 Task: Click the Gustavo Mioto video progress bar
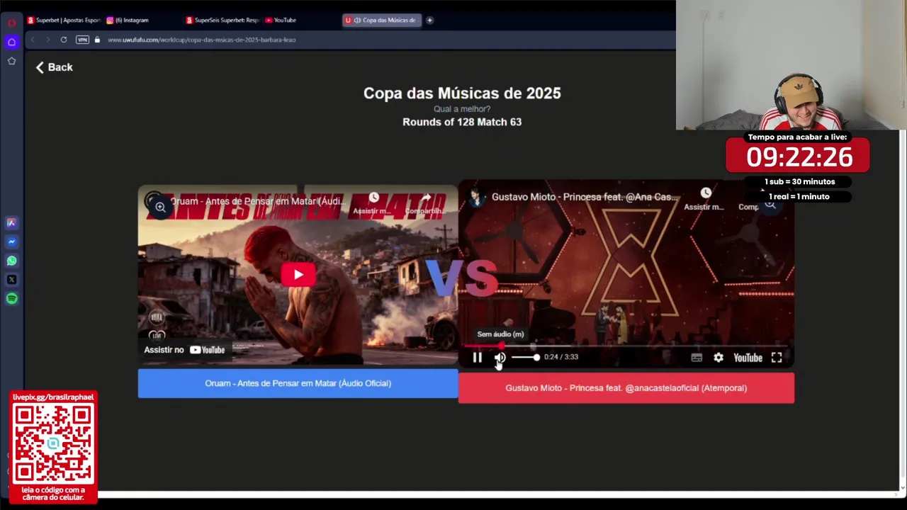(626, 346)
